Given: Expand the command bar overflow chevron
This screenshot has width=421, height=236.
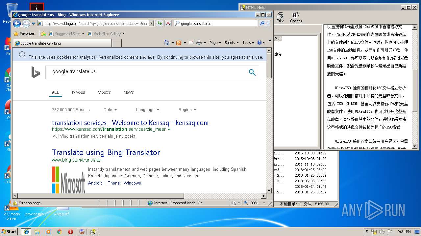Looking at the screenshot, I should pyautogui.click(x=269, y=41).
